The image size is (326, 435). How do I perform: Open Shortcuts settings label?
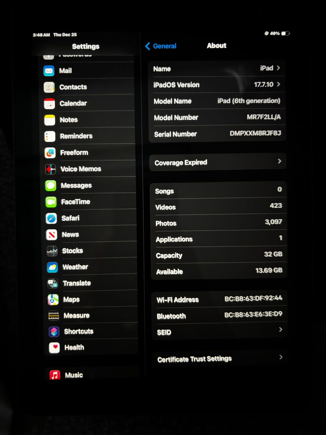(79, 331)
